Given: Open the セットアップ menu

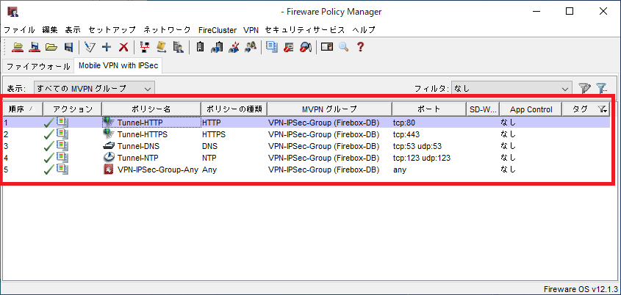Looking at the screenshot, I should [x=112, y=30].
